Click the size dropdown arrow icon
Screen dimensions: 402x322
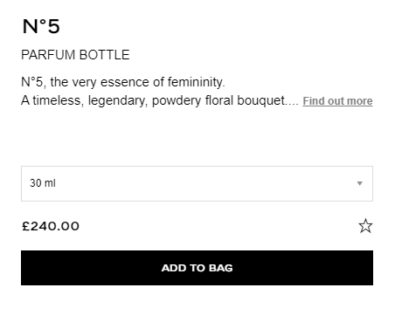coord(360,183)
